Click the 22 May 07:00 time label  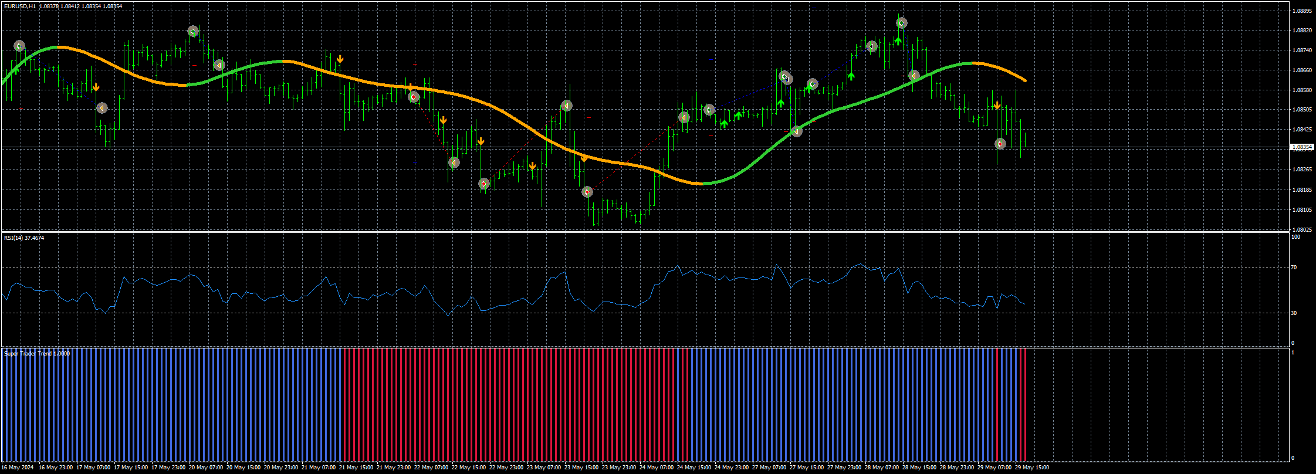pyautogui.click(x=431, y=468)
